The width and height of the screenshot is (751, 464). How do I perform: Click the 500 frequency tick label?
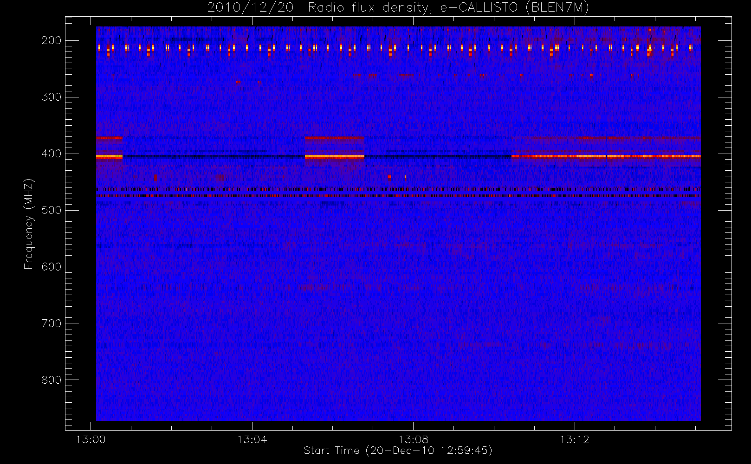pos(52,210)
